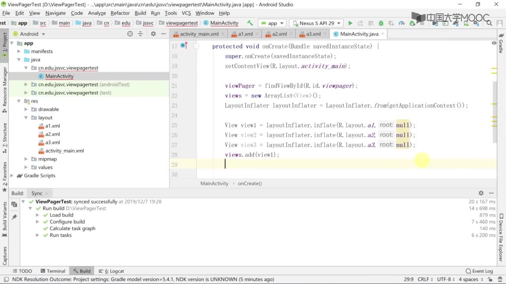Place the cursor on editor line 29
The height and width of the screenshot is (284, 506).
coord(346,164)
